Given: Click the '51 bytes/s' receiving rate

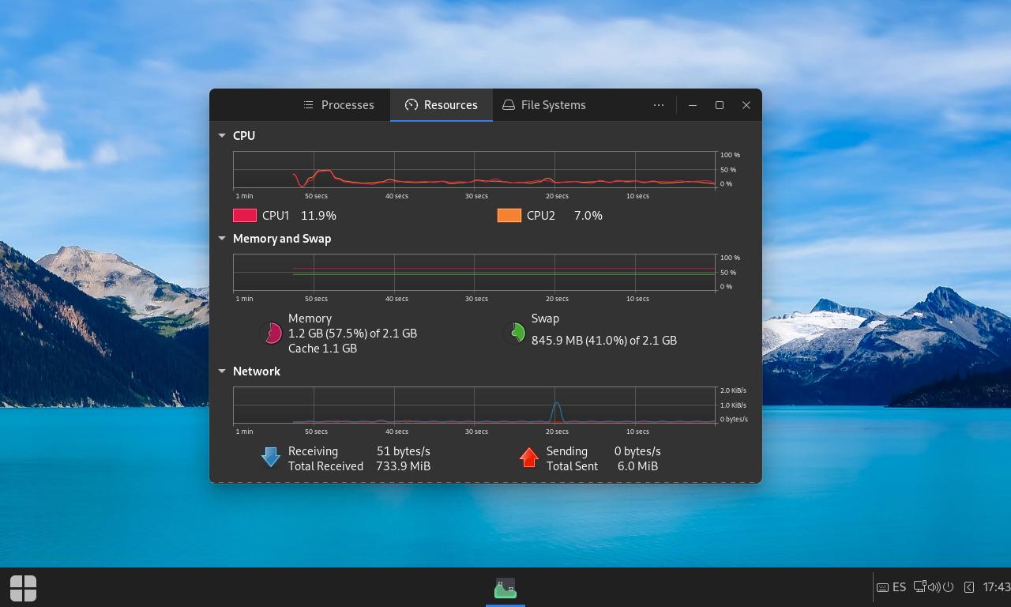Looking at the screenshot, I should pos(404,451).
